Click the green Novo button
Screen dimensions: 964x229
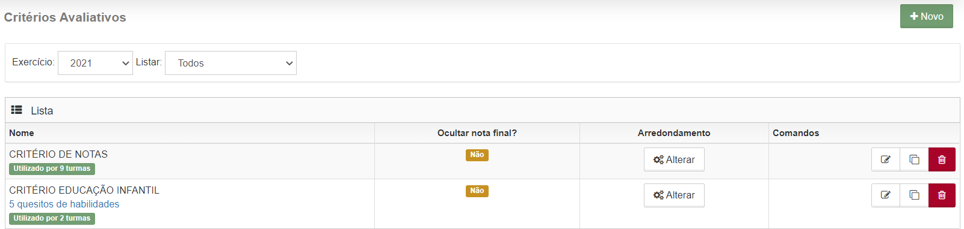point(926,16)
